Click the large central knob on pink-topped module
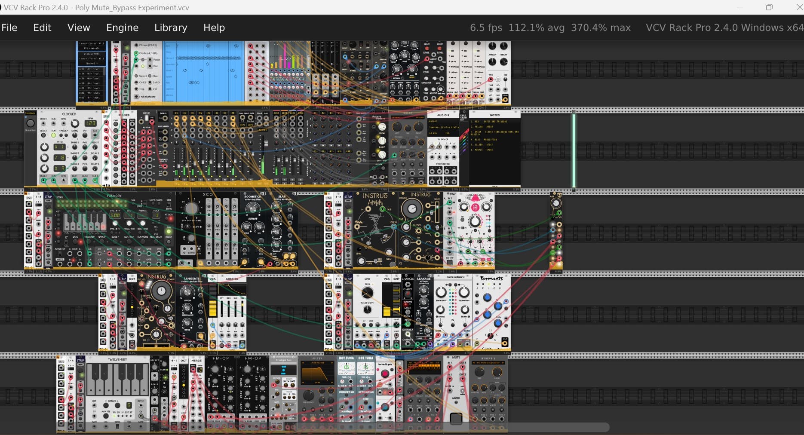Image resolution: width=804 pixels, height=435 pixels. coord(475,222)
